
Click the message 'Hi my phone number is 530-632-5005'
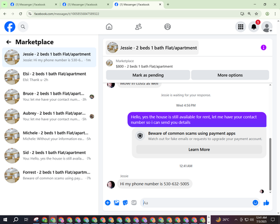click(155, 184)
